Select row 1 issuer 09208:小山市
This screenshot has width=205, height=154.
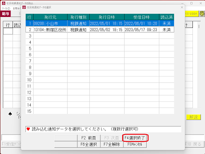[50, 23]
